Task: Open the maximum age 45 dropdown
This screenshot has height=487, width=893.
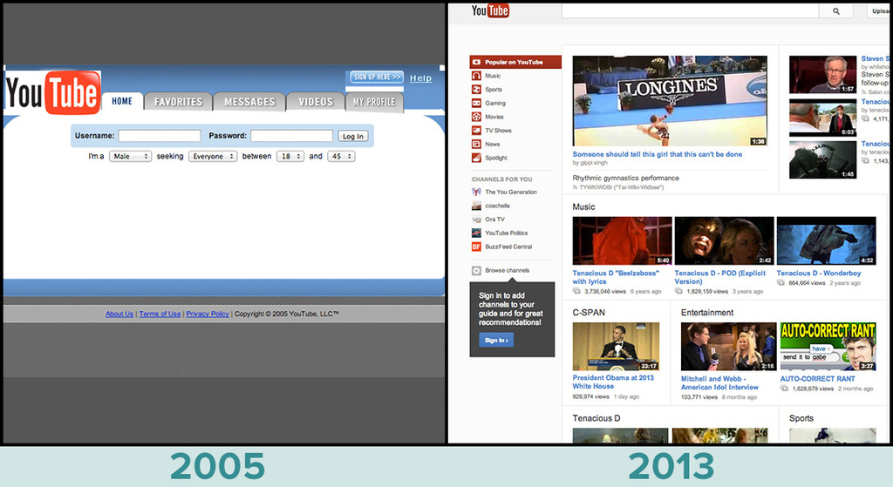Action: click(341, 156)
